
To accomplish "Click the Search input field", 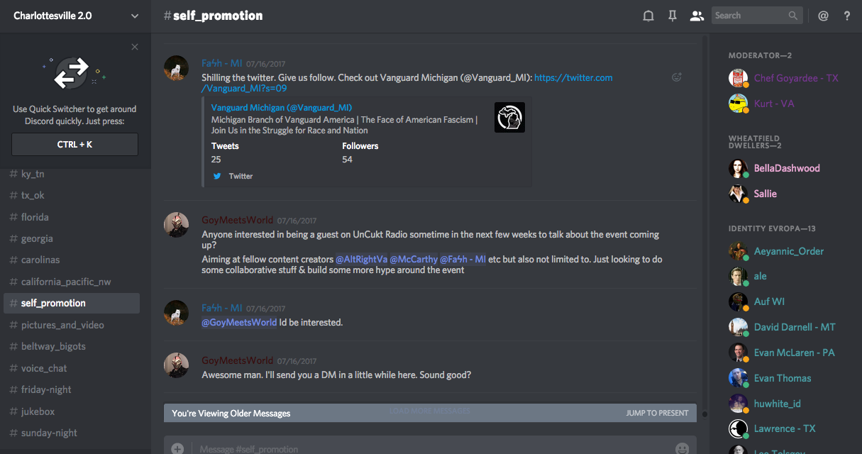I will coord(749,16).
